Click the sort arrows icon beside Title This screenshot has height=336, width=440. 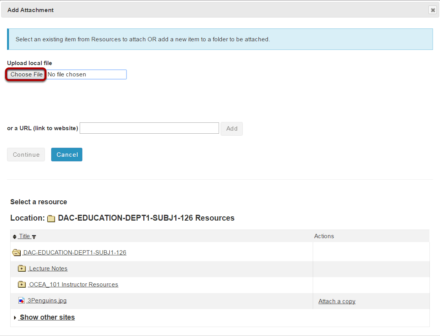pos(14,237)
